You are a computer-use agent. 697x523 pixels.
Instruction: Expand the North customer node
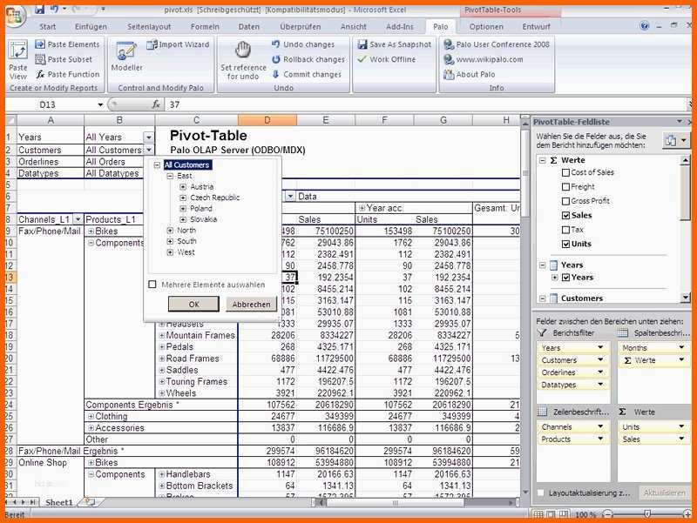(x=170, y=231)
